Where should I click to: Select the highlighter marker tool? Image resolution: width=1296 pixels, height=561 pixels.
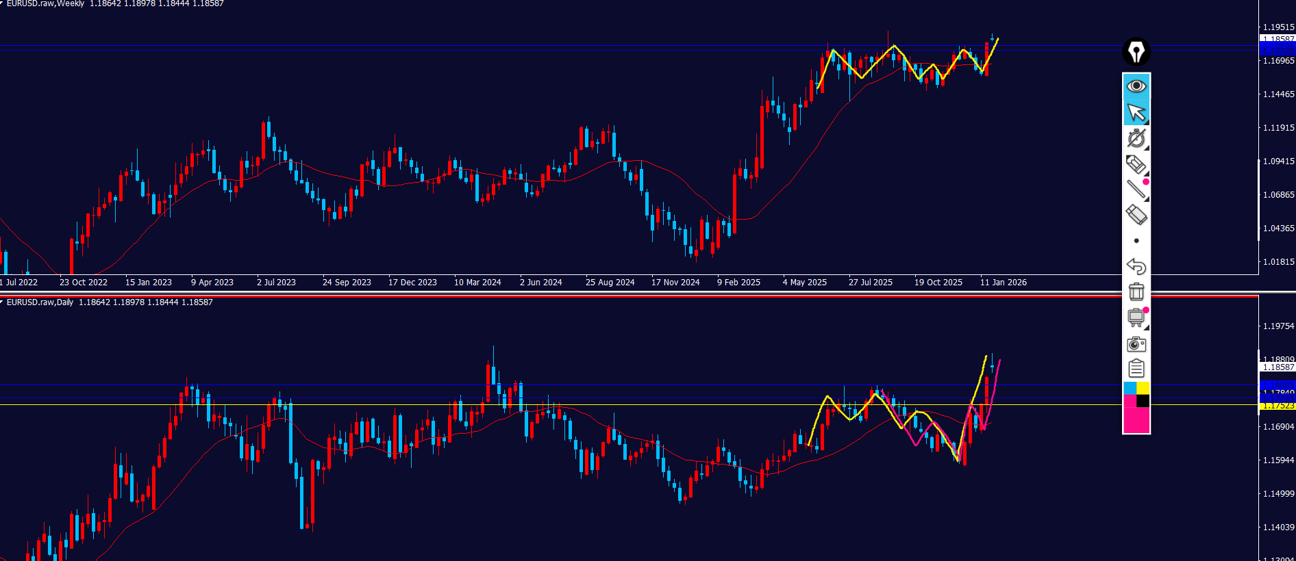(1136, 164)
